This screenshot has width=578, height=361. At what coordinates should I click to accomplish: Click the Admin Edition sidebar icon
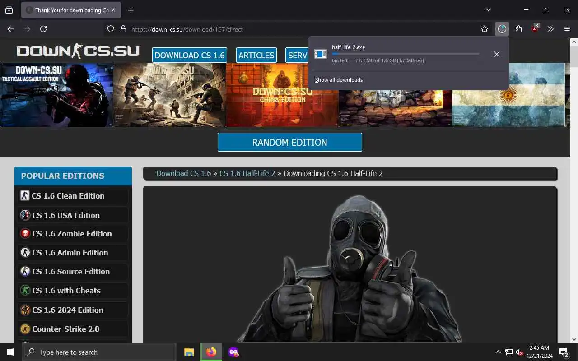tap(25, 253)
